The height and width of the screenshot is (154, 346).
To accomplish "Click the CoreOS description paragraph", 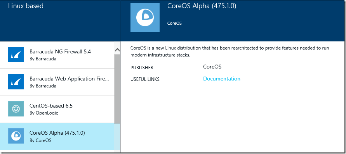I will click(x=230, y=51).
